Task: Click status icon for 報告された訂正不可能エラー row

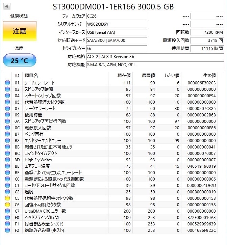Action: click(x=7, y=147)
